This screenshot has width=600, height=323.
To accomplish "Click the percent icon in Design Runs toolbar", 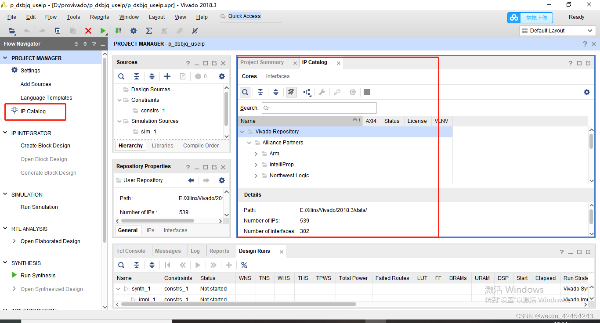I will (x=244, y=265).
